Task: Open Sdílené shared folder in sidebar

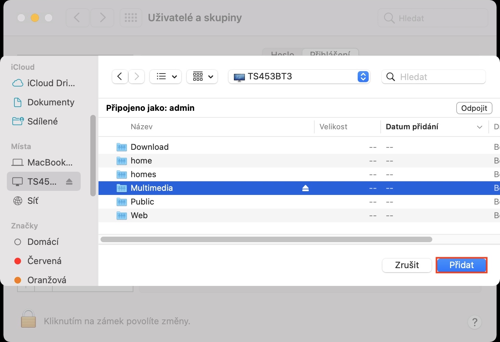Action: pyautogui.click(x=42, y=121)
